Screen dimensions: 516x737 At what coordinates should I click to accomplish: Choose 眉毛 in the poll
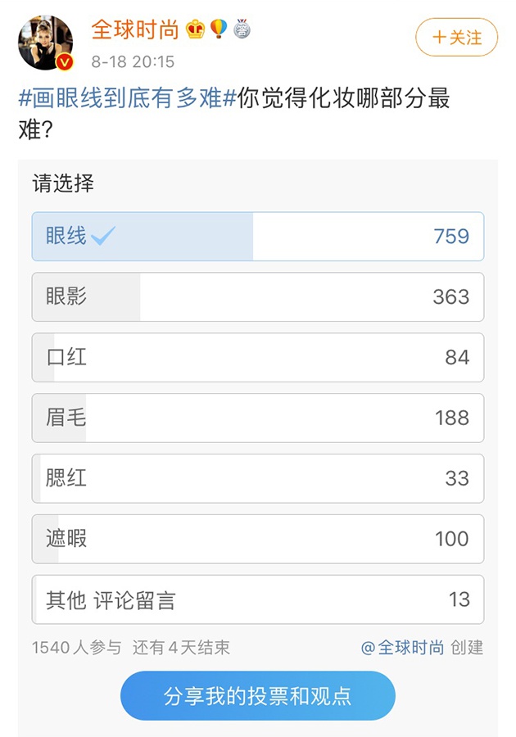[257, 418]
